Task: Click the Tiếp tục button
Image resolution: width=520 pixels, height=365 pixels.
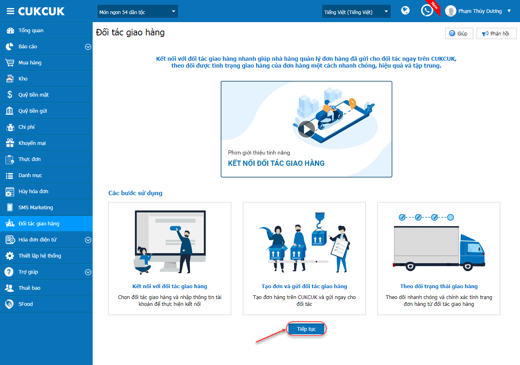Action: click(306, 329)
